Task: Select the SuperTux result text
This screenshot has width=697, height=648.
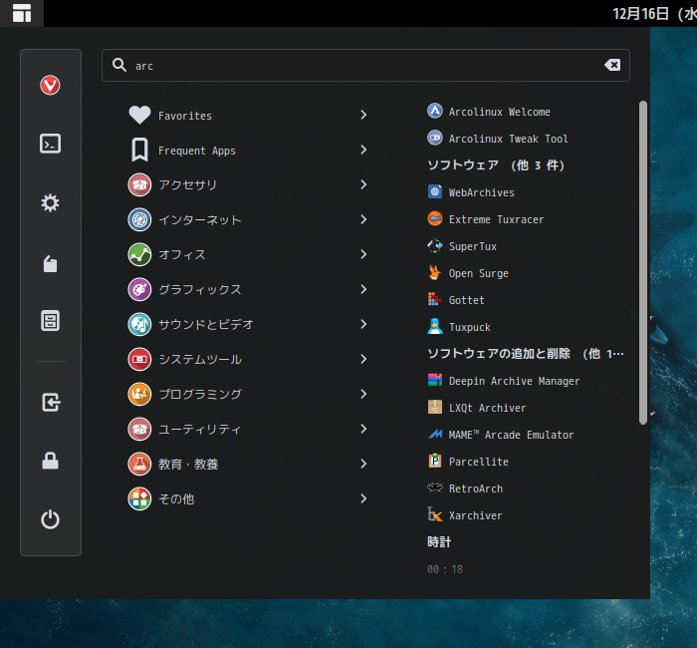Action: pyautogui.click(x=473, y=246)
